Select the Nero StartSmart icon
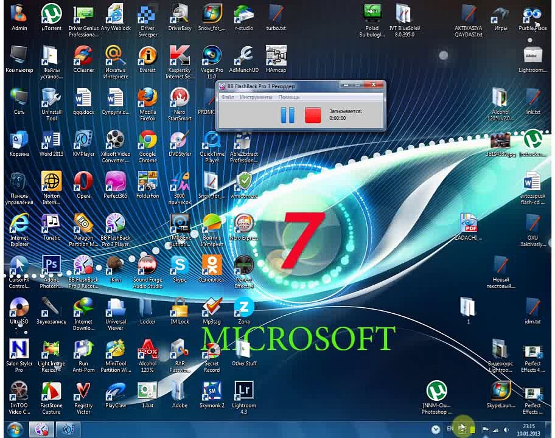The height and width of the screenshot is (438, 555). (180, 105)
